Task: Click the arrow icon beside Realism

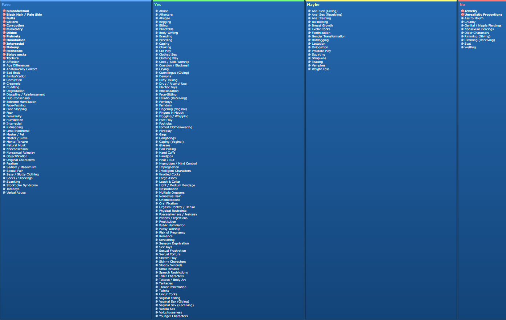Action: point(4,163)
